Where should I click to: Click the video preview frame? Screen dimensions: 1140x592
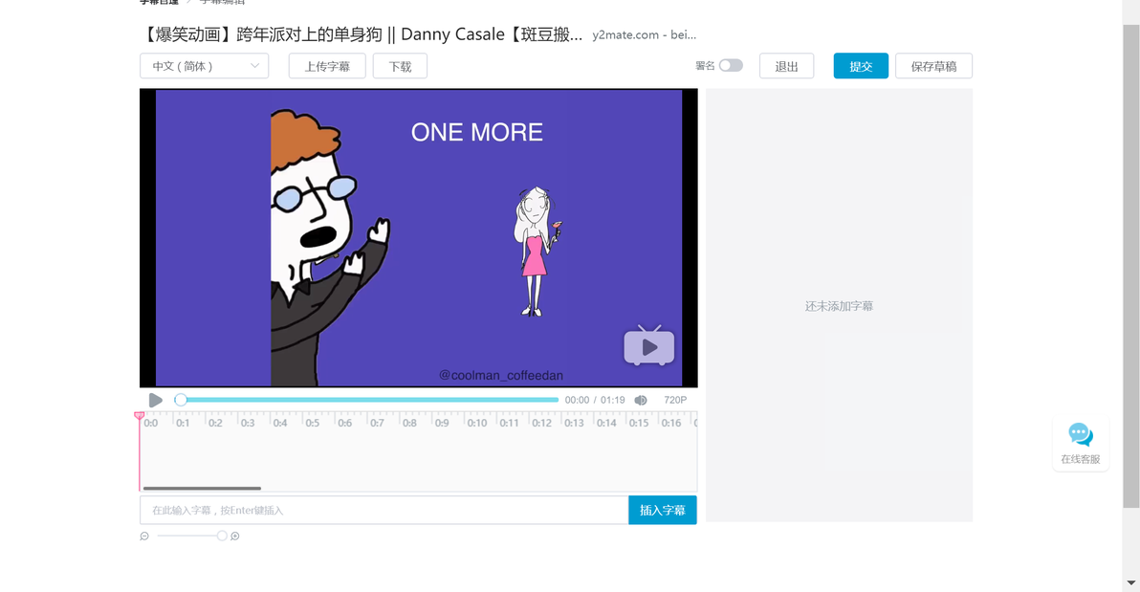point(419,238)
